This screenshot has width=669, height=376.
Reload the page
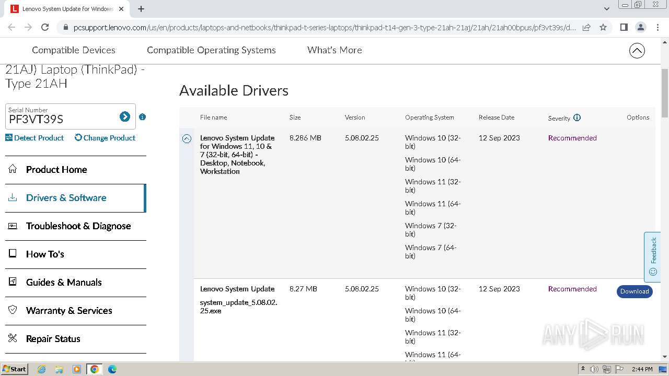pos(45,27)
